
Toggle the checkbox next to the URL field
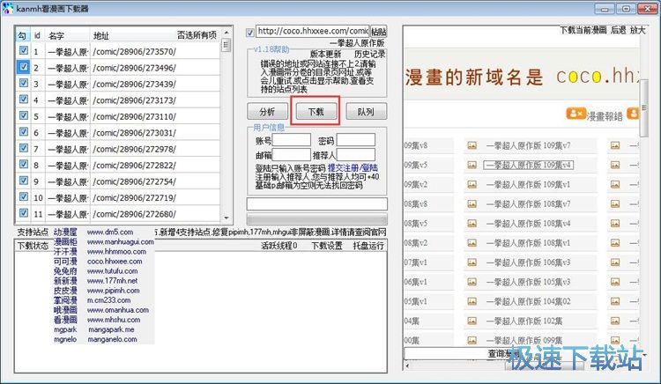click(250, 32)
